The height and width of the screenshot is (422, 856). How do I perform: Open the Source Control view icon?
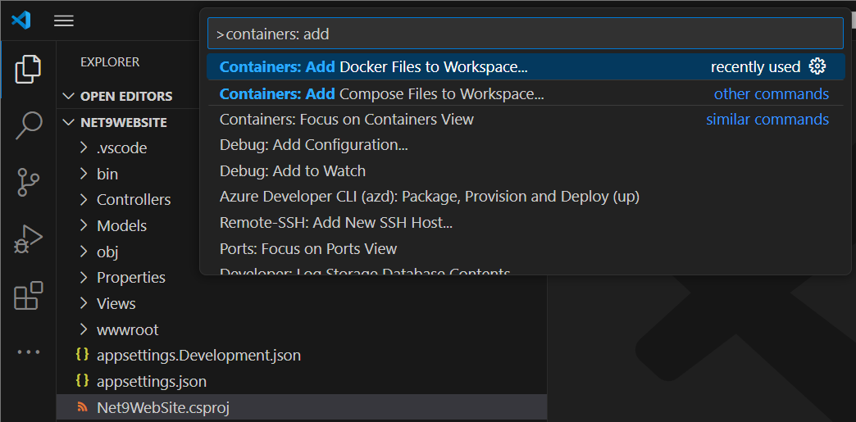(x=28, y=182)
